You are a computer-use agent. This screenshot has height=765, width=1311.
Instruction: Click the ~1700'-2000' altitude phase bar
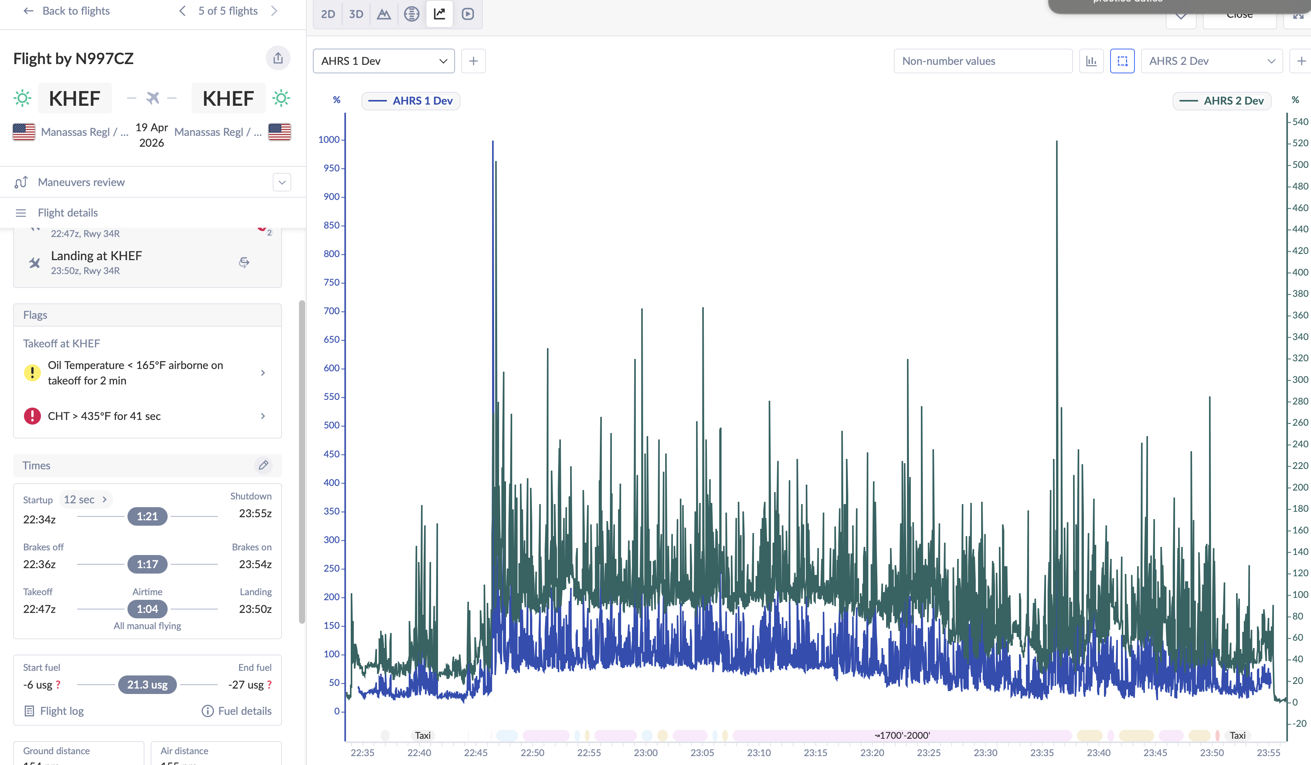[902, 735]
